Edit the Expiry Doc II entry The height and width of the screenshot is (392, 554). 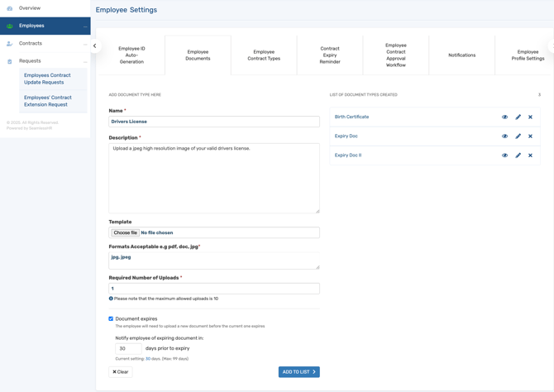[518, 155]
